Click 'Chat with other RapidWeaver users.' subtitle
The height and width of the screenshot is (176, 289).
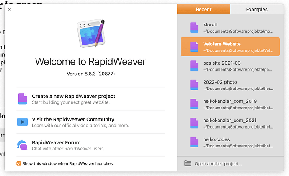click(68, 149)
